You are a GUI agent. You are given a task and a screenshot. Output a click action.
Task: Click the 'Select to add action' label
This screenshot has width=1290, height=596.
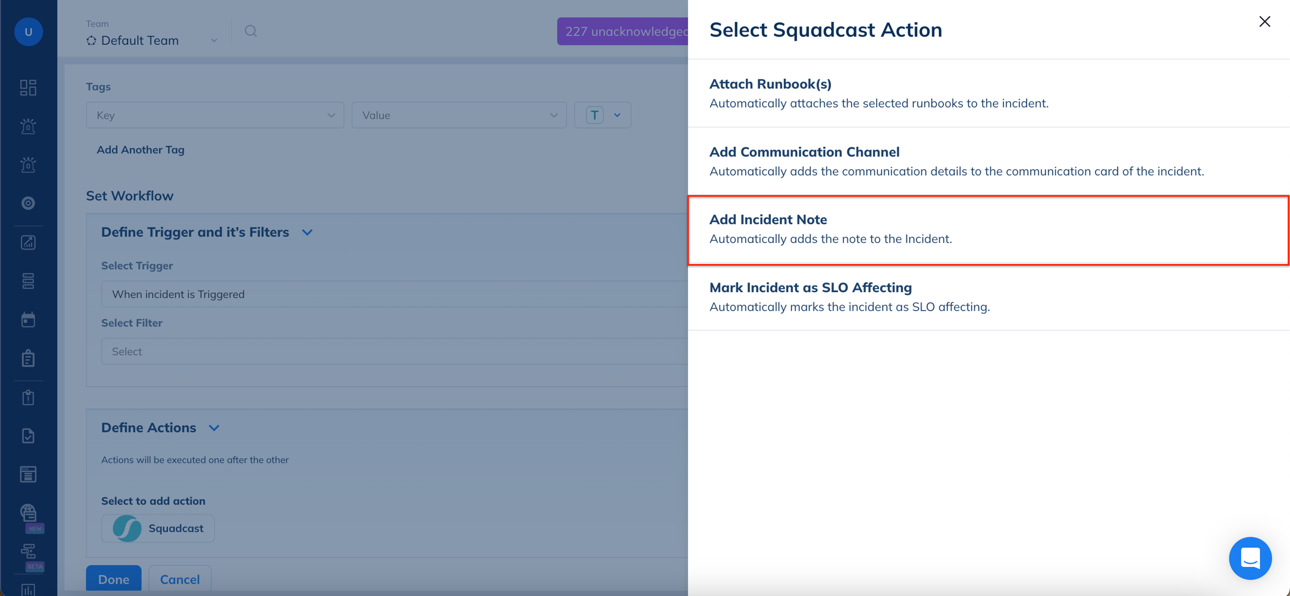tap(153, 501)
